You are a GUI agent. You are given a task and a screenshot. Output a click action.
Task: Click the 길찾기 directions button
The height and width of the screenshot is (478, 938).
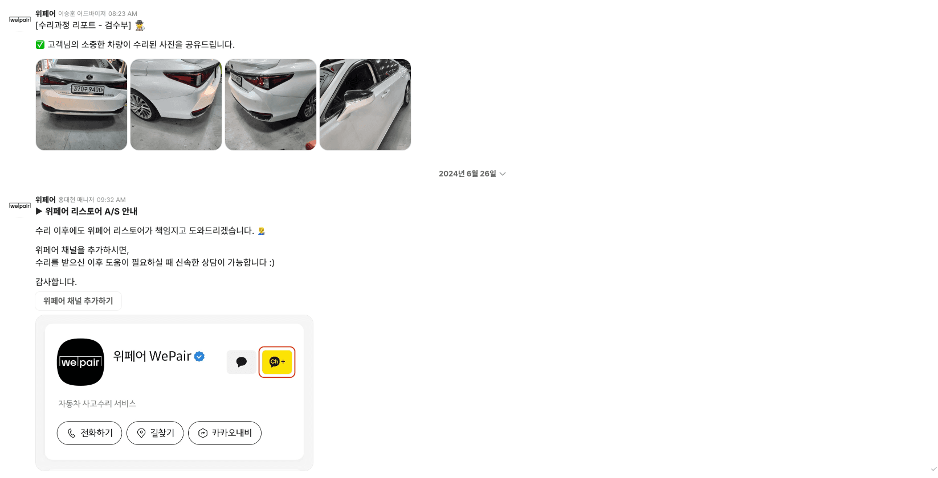coord(155,433)
